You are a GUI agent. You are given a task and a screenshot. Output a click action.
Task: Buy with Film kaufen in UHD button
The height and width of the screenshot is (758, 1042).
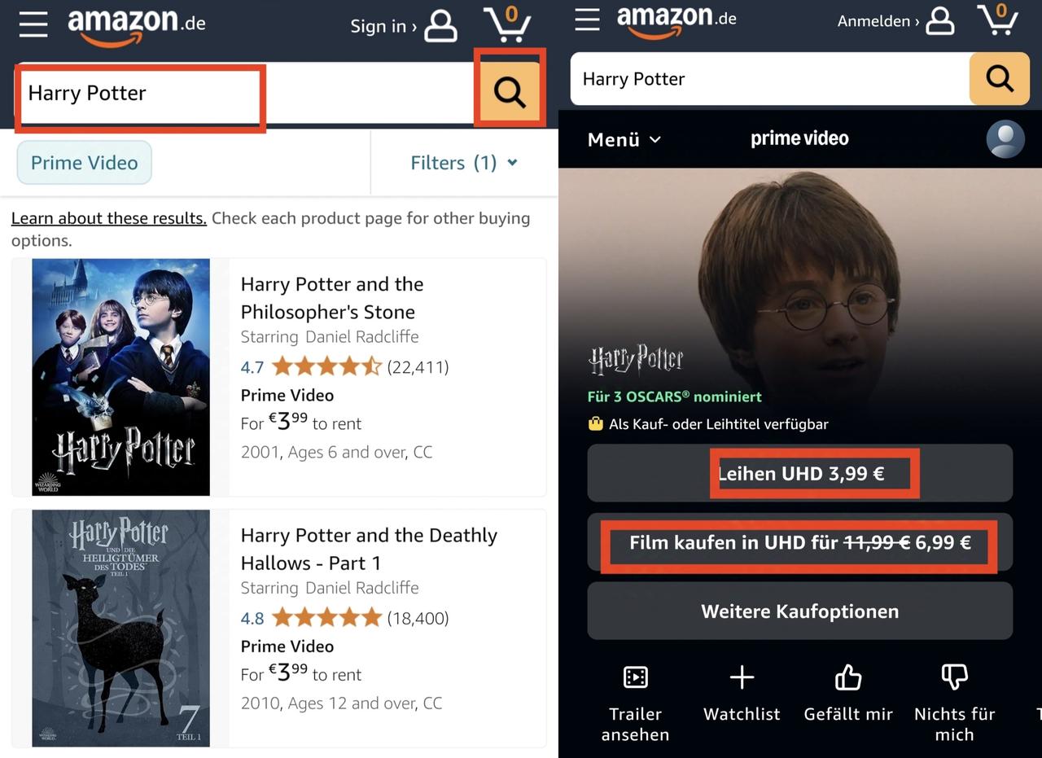[x=800, y=542]
